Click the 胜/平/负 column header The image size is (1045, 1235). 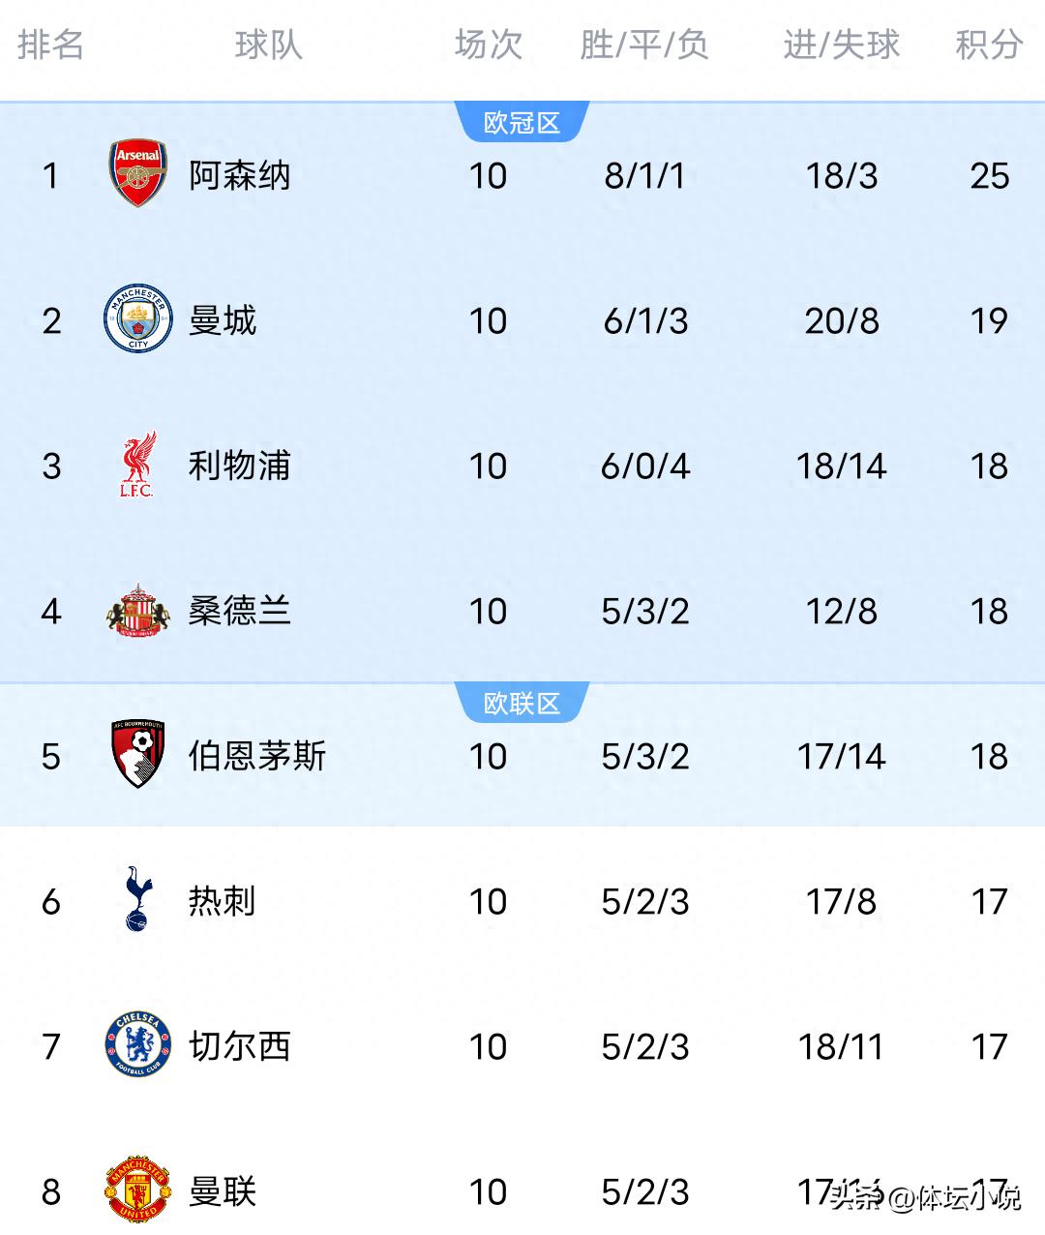(644, 45)
